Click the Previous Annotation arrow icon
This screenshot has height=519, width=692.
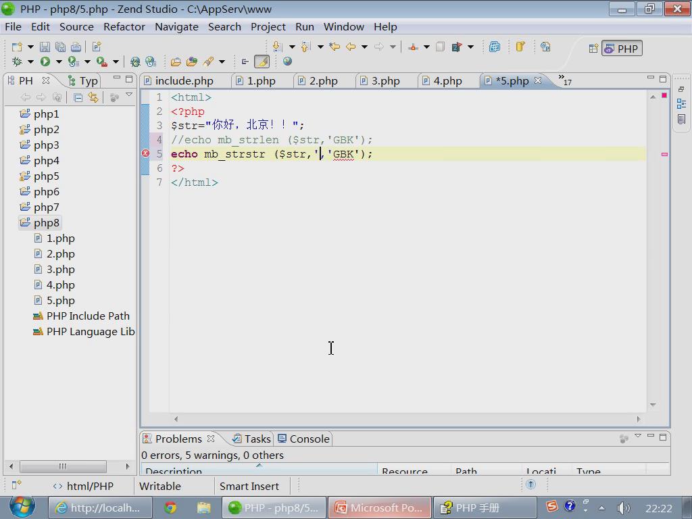tap(305, 47)
